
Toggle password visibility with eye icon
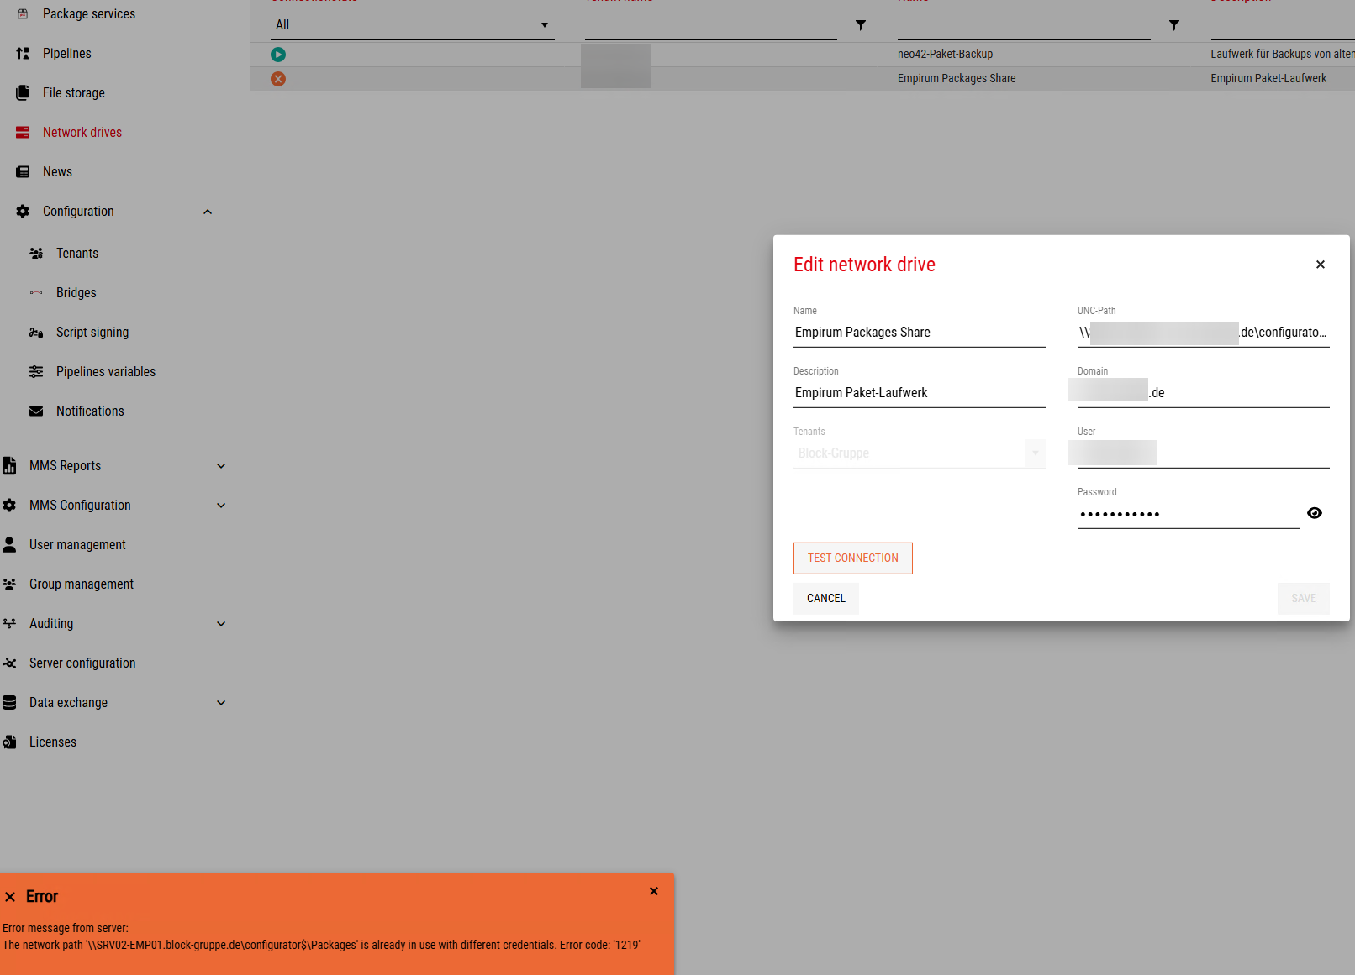1315,513
